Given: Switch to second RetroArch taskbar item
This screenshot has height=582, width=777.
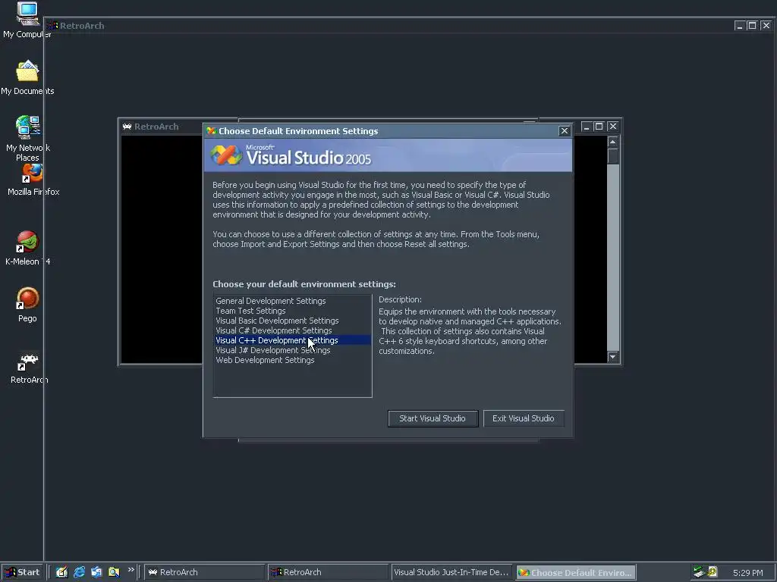Looking at the screenshot, I should point(328,572).
